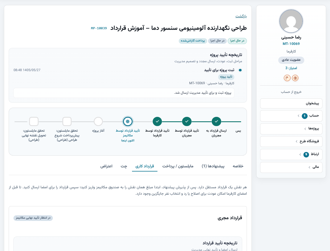The image size is (330, 251).
Task: Click the آغاز پروژه step circle
Action: coord(98,121)
